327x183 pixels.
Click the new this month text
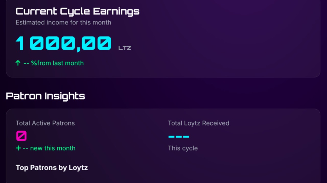pos(53,148)
